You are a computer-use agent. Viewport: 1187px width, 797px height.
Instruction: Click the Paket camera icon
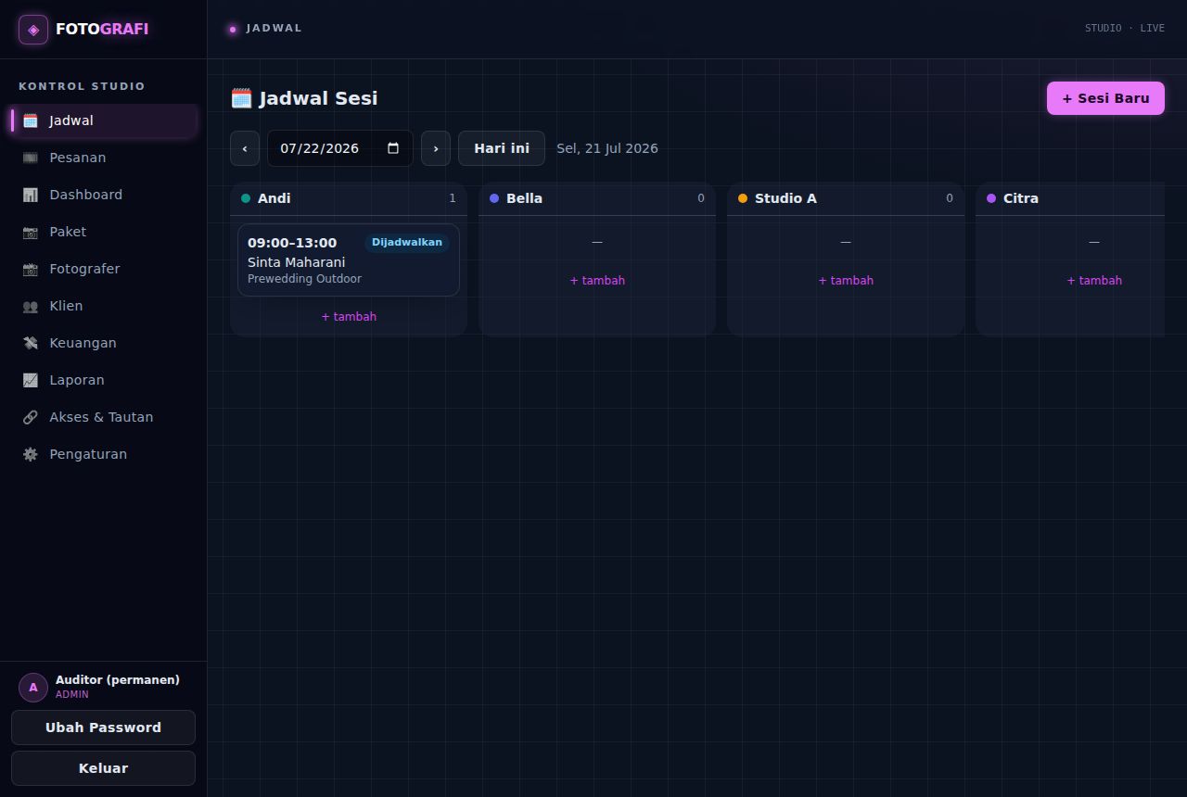31,232
